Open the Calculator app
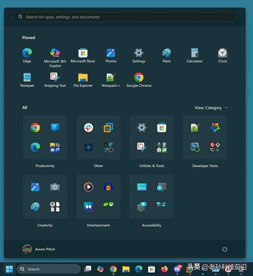This screenshot has height=276, width=253. click(195, 56)
